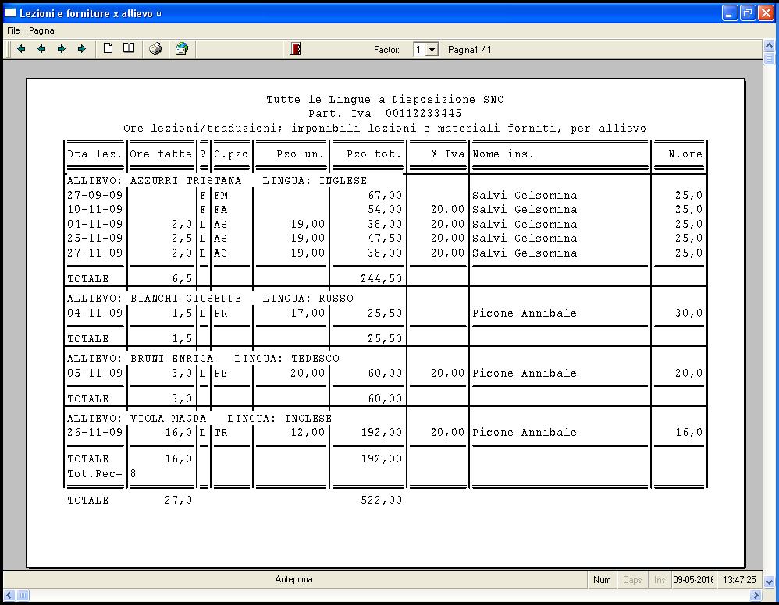Click date 10-11-09 row

[x=94, y=210]
